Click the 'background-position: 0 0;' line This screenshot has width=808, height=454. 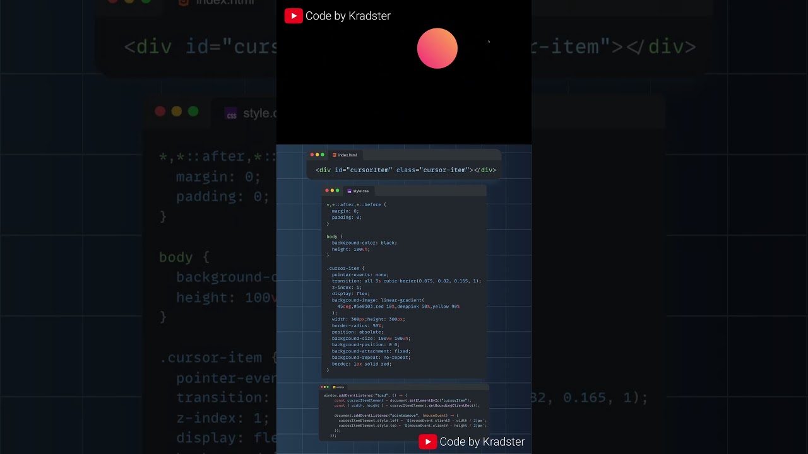(365, 345)
